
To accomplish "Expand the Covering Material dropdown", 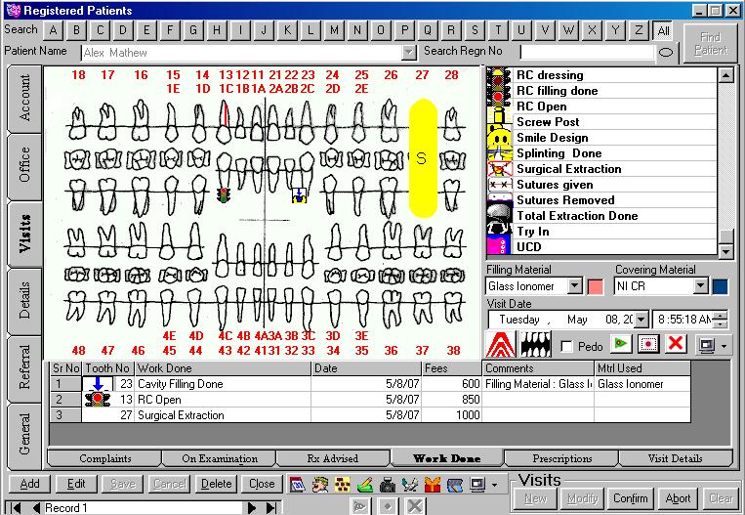I will click(701, 286).
